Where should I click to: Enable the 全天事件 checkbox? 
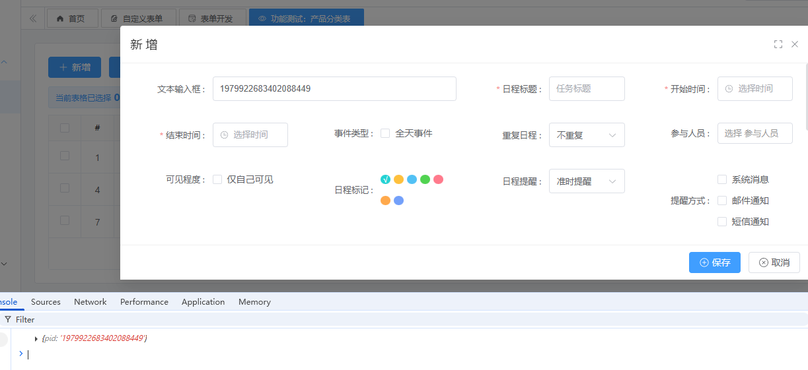(385, 133)
